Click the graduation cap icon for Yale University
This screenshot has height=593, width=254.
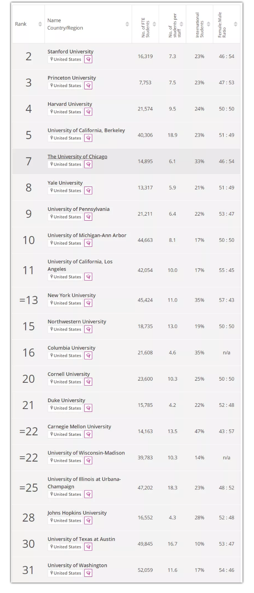88,191
